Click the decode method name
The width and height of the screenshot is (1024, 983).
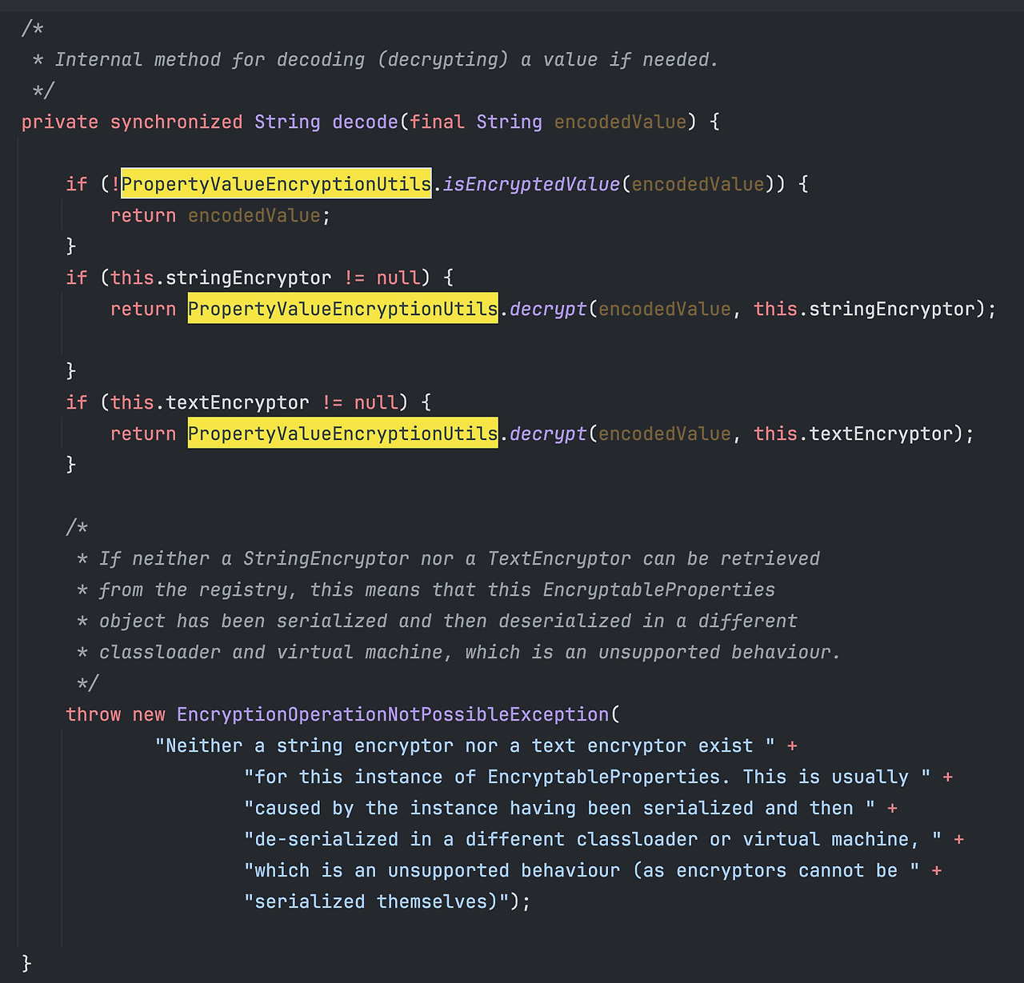[x=365, y=122]
